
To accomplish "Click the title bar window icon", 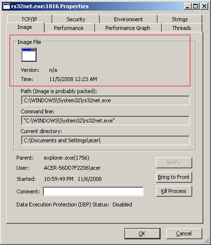I will (x=7, y=6).
